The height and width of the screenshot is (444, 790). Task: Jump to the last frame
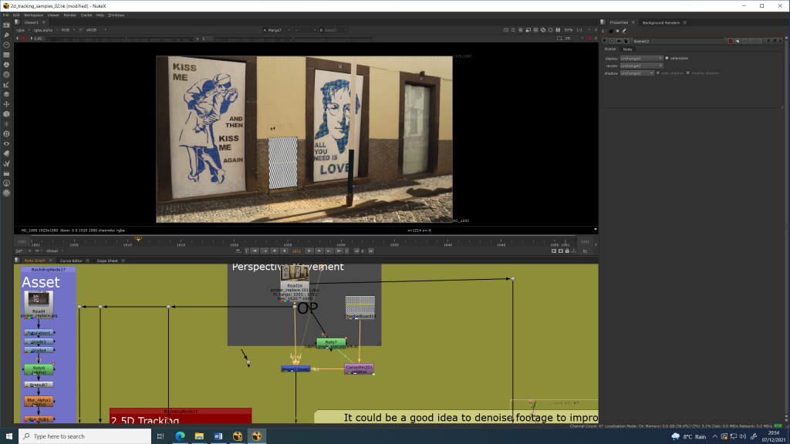(x=339, y=251)
